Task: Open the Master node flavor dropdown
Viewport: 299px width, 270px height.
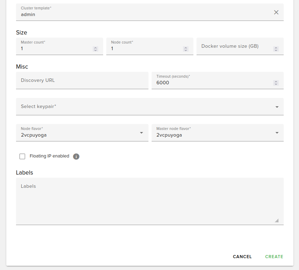Action: [277, 133]
